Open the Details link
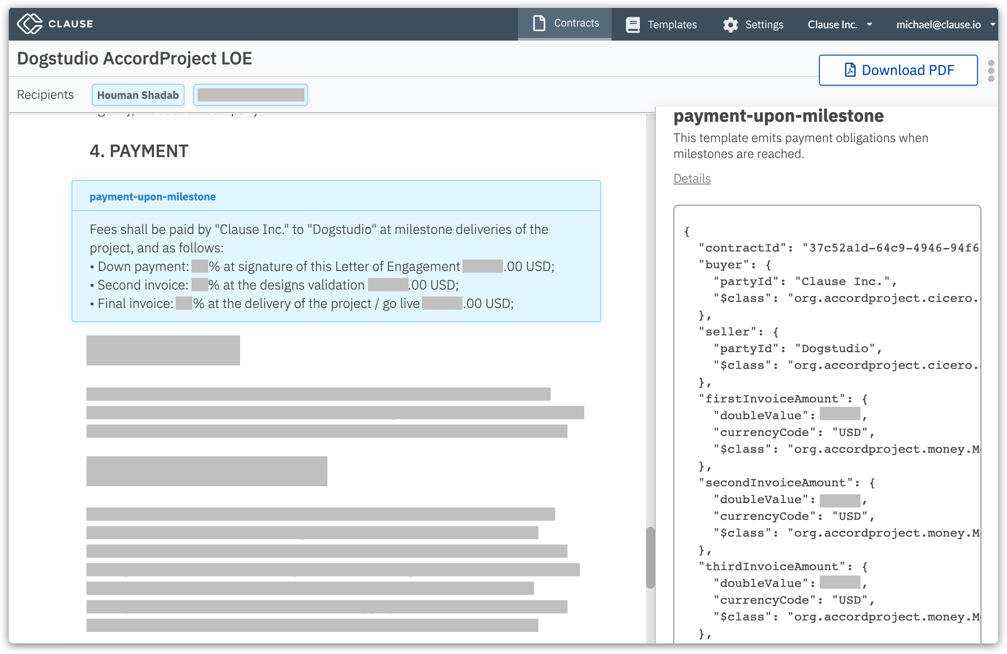This screenshot has height=654, width=1007. [692, 178]
